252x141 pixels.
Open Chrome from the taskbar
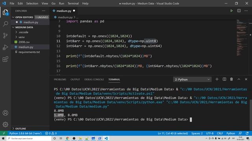click(67, 138)
